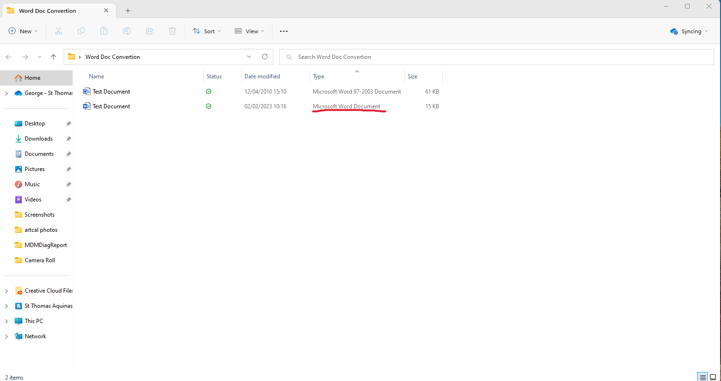Viewport: 721px width, 381px height.
Task: Click sync status icon of 2023 Test Document
Action: (x=208, y=106)
